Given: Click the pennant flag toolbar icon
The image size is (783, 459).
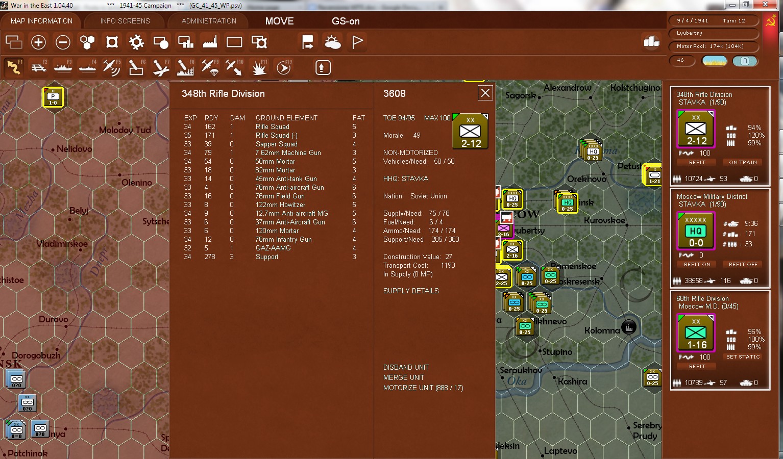Looking at the screenshot, I should click(x=357, y=42).
